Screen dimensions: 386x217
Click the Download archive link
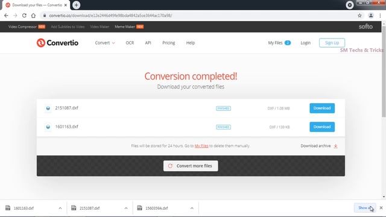pyautogui.click(x=319, y=146)
